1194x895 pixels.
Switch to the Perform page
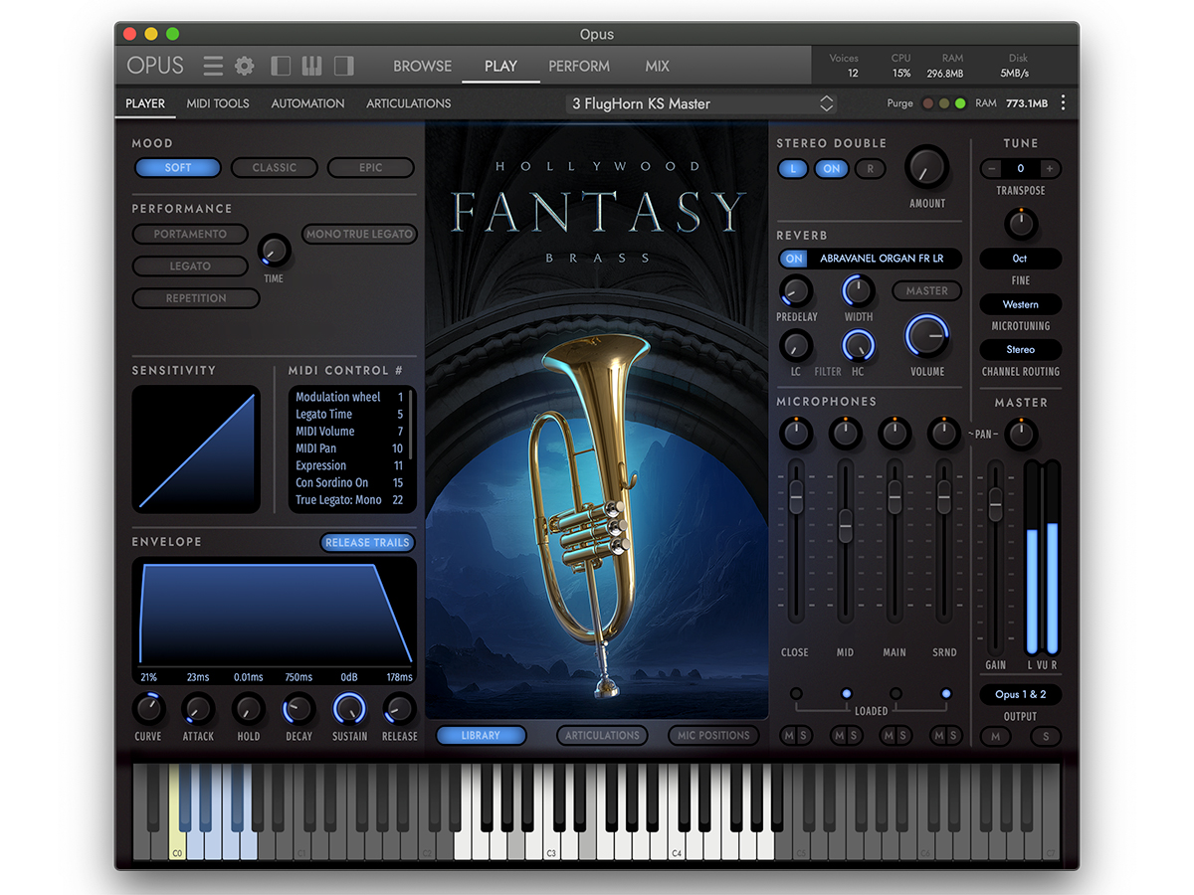(x=579, y=66)
